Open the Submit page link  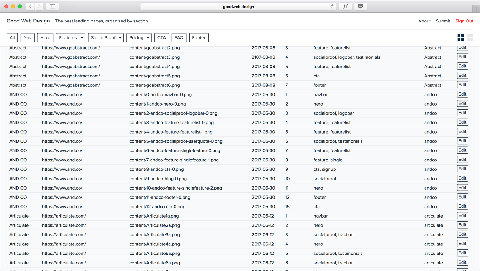[443, 21]
